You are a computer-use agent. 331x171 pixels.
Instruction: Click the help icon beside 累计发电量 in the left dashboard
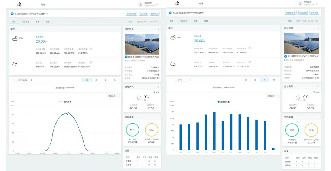[91, 48]
